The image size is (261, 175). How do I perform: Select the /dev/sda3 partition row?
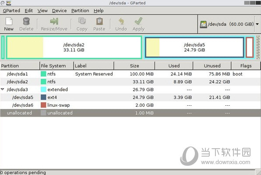coord(130,89)
